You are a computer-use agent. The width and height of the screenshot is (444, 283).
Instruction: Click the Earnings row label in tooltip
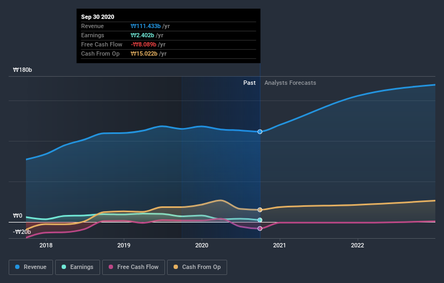pos(92,35)
